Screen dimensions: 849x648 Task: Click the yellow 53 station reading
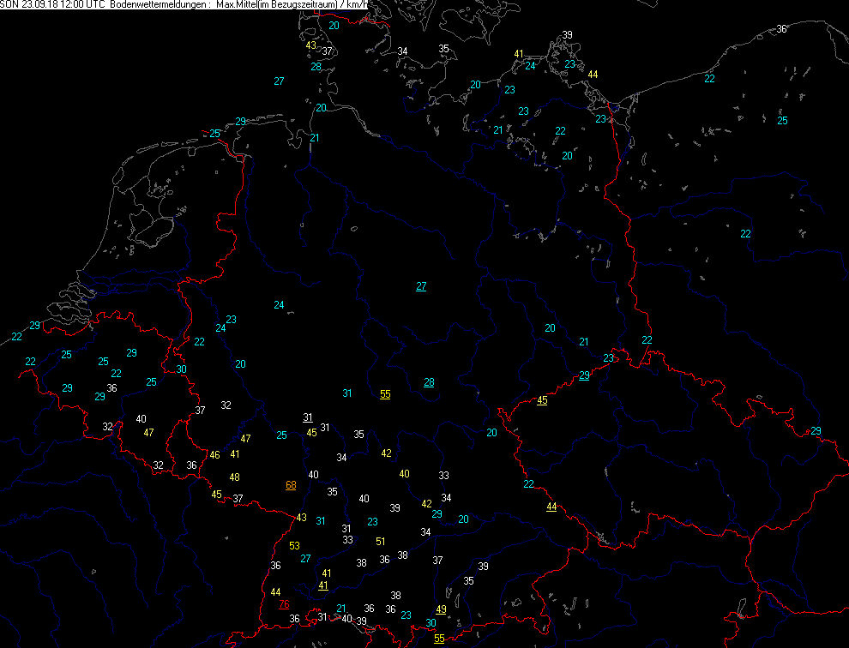[x=294, y=546]
